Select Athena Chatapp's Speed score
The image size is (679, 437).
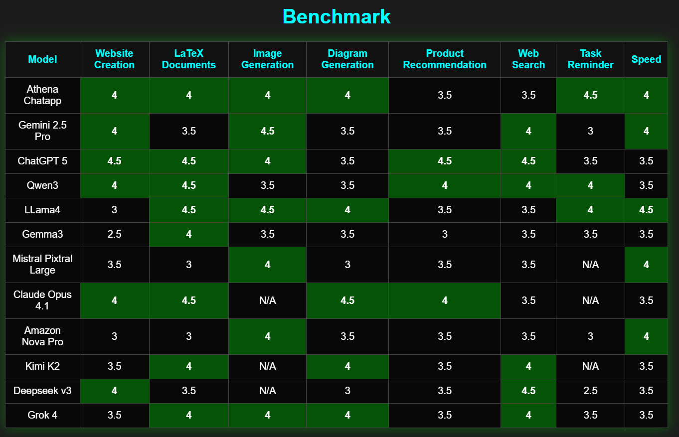[646, 95]
